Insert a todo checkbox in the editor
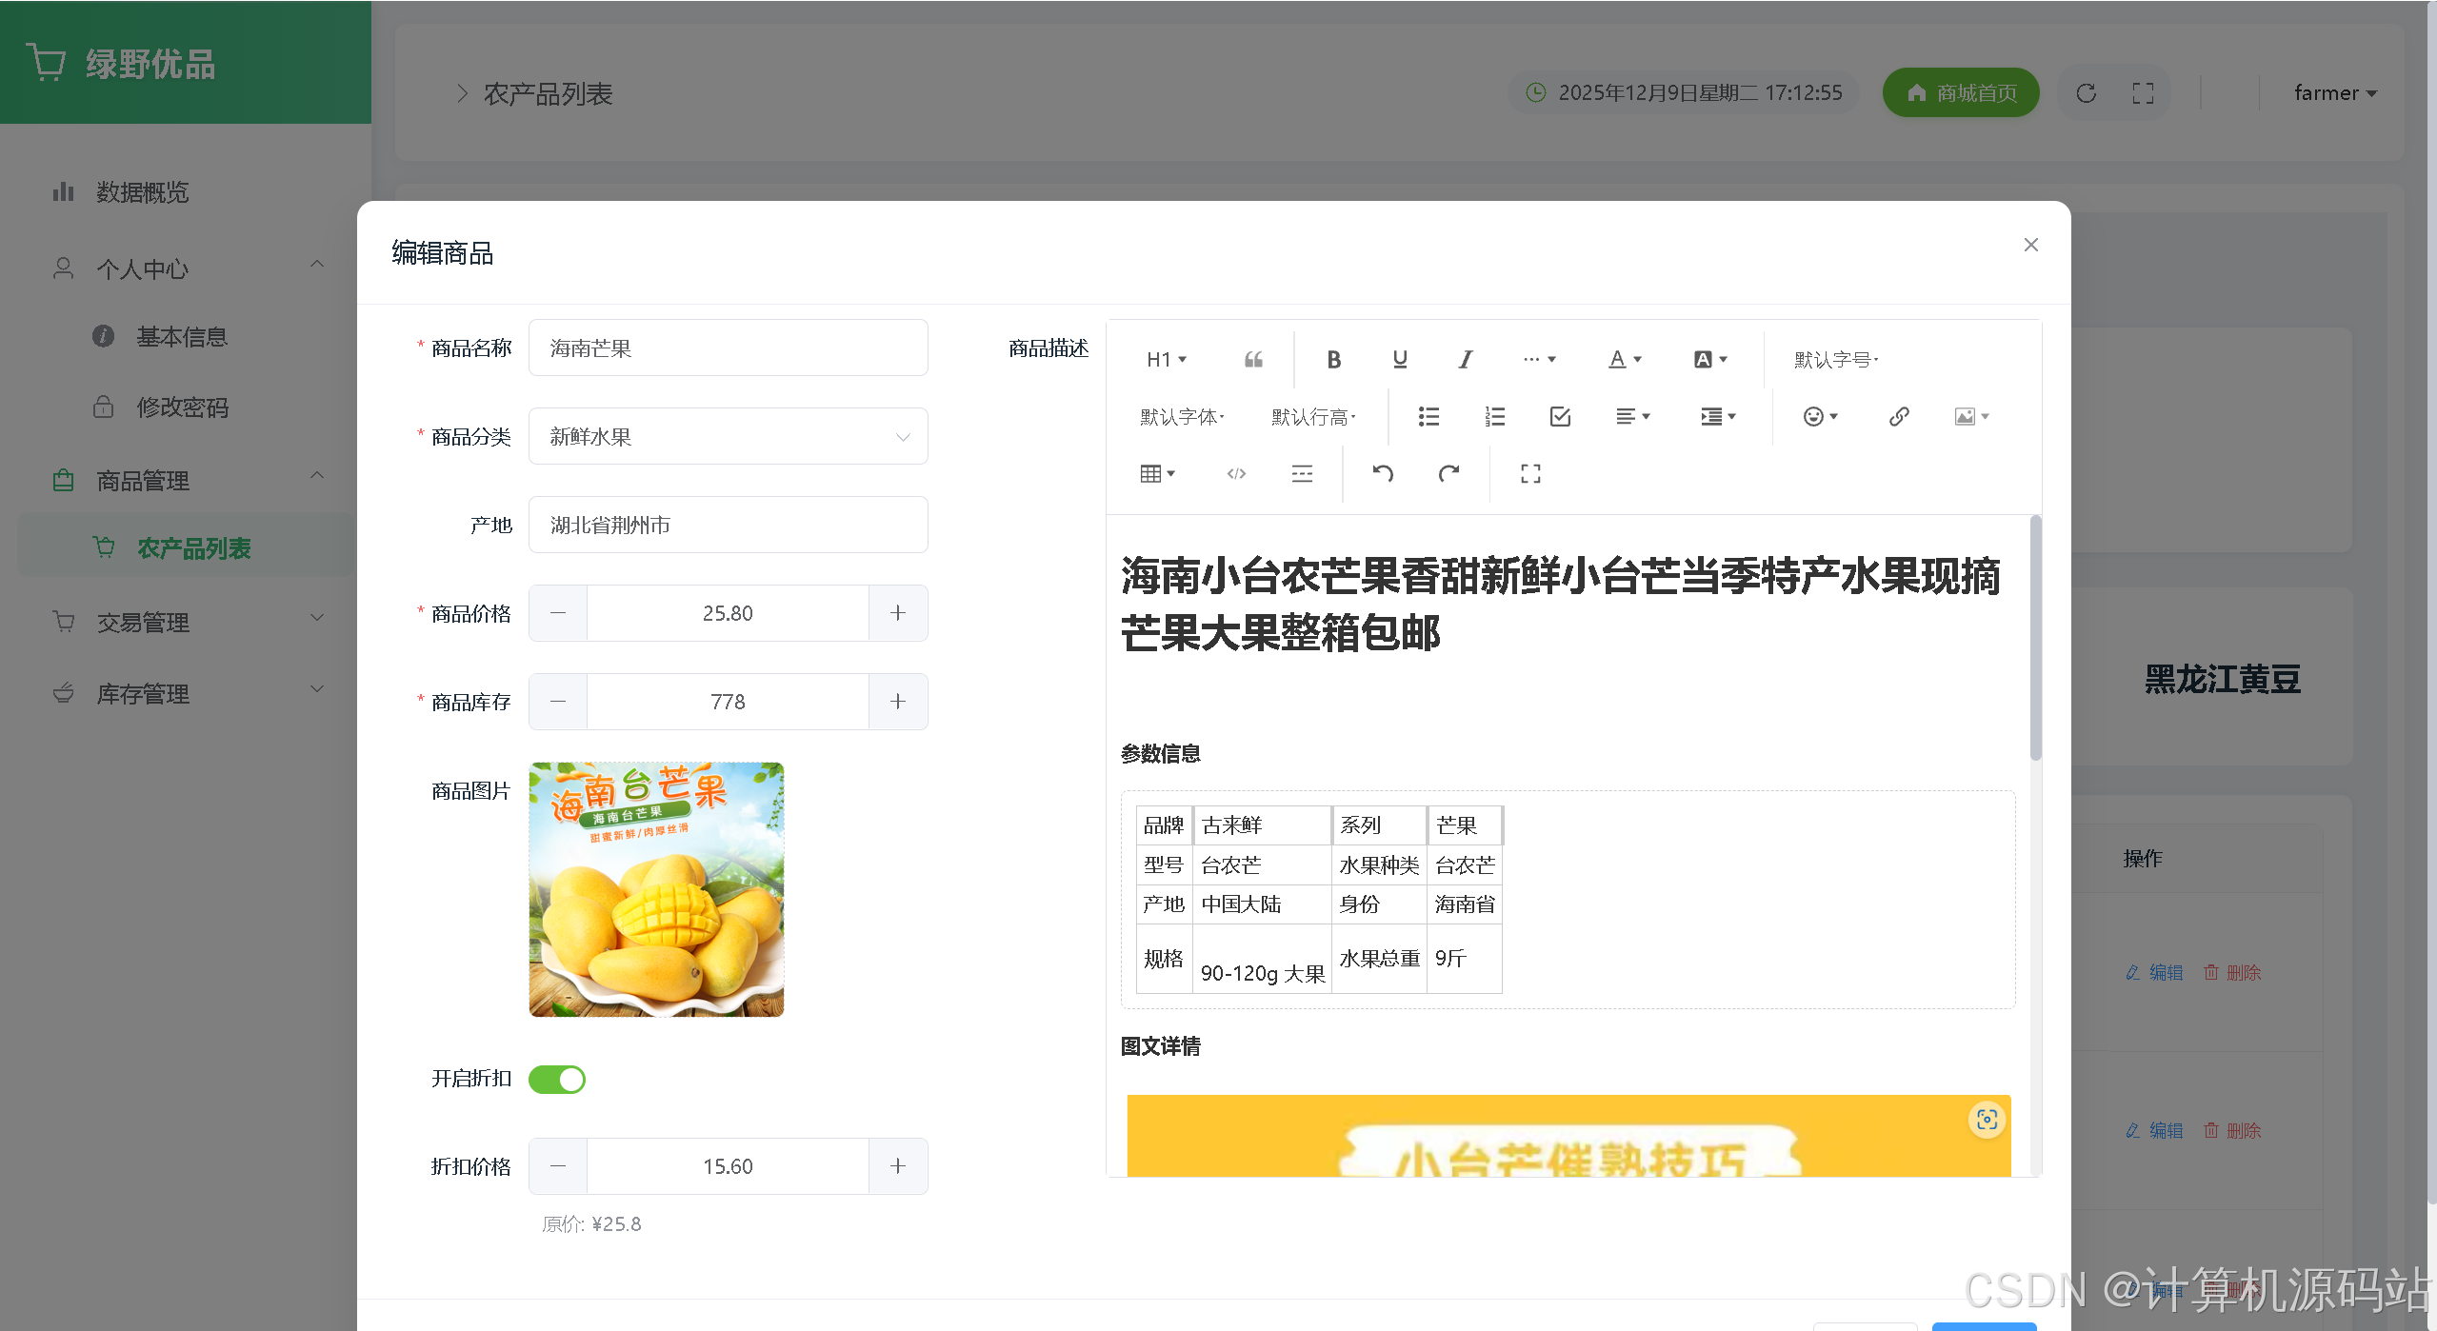The image size is (2437, 1331). point(1560,417)
